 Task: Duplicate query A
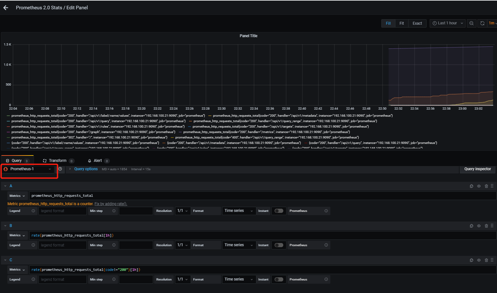pyautogui.click(x=471, y=186)
